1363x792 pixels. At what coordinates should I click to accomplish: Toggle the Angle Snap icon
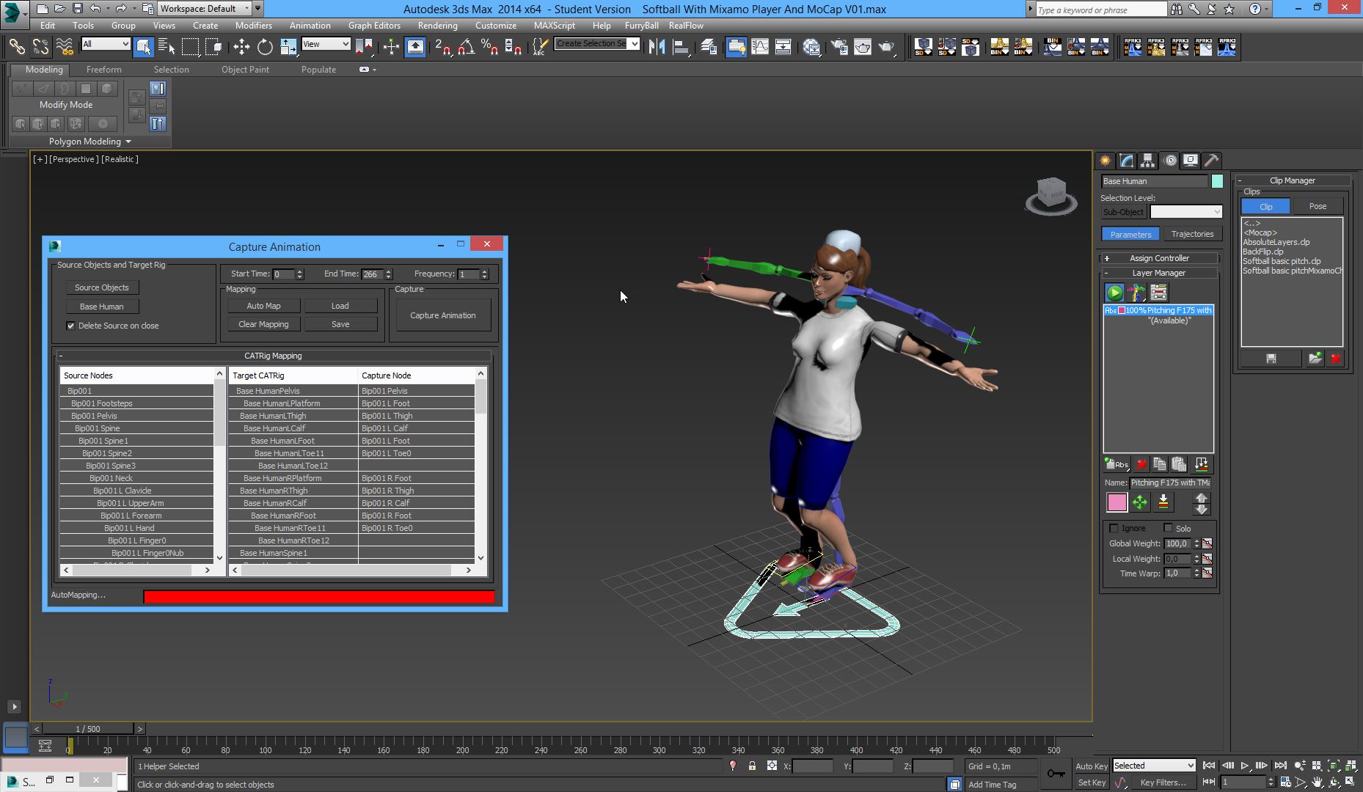coord(466,47)
